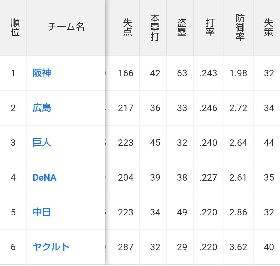
Task: Click the チーム名 column header
Action: pos(66,27)
